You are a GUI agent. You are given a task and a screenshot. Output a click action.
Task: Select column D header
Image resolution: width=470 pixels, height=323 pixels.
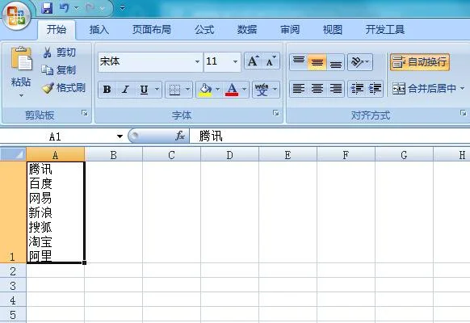[229, 155]
